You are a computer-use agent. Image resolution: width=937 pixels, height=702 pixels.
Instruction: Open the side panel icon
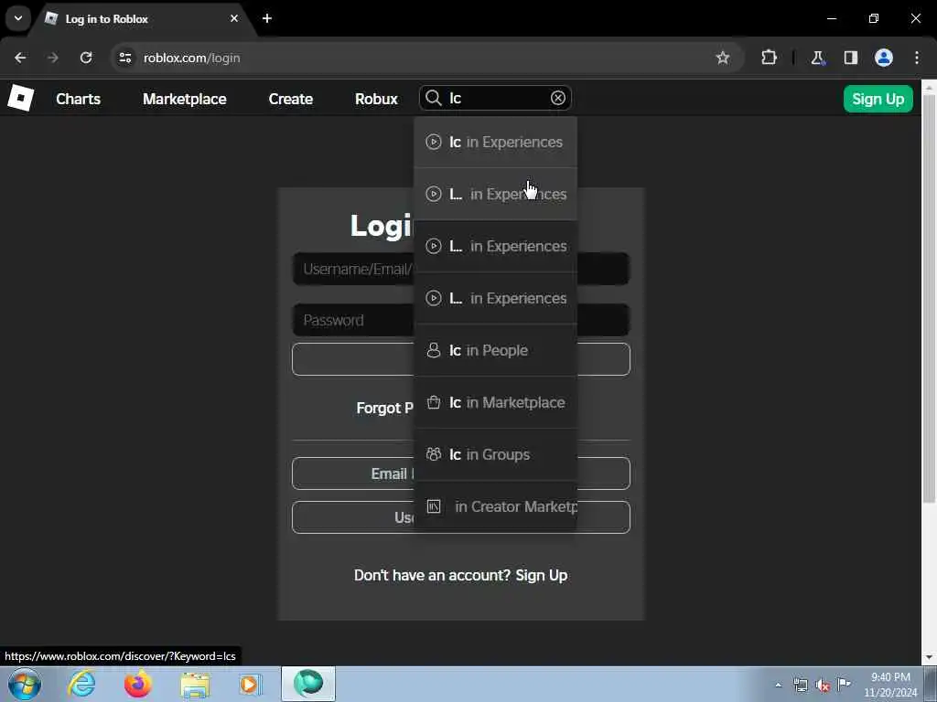click(x=850, y=58)
